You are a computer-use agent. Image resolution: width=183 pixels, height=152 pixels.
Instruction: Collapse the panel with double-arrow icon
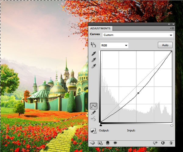tap(169, 24)
